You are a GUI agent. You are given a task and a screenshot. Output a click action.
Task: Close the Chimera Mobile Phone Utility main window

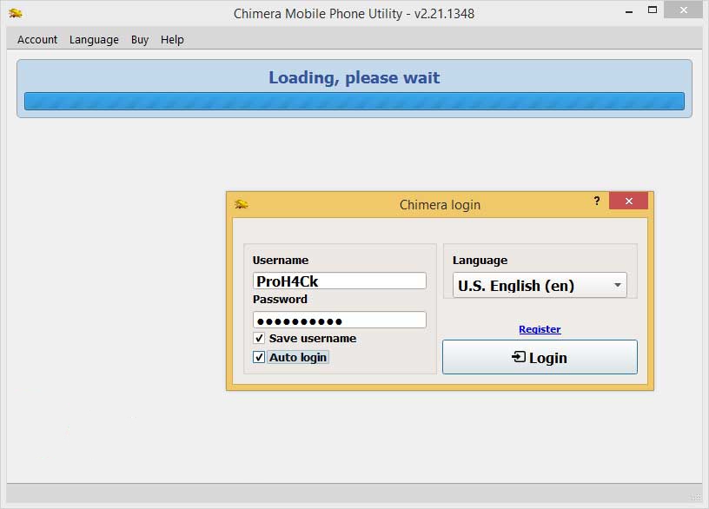tap(683, 10)
